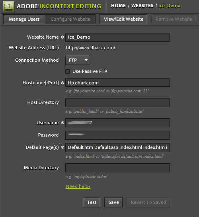The height and width of the screenshot is (217, 199).
Task: Click the ADOBE INCONTEXT EDITING title text
Action: (59, 6)
